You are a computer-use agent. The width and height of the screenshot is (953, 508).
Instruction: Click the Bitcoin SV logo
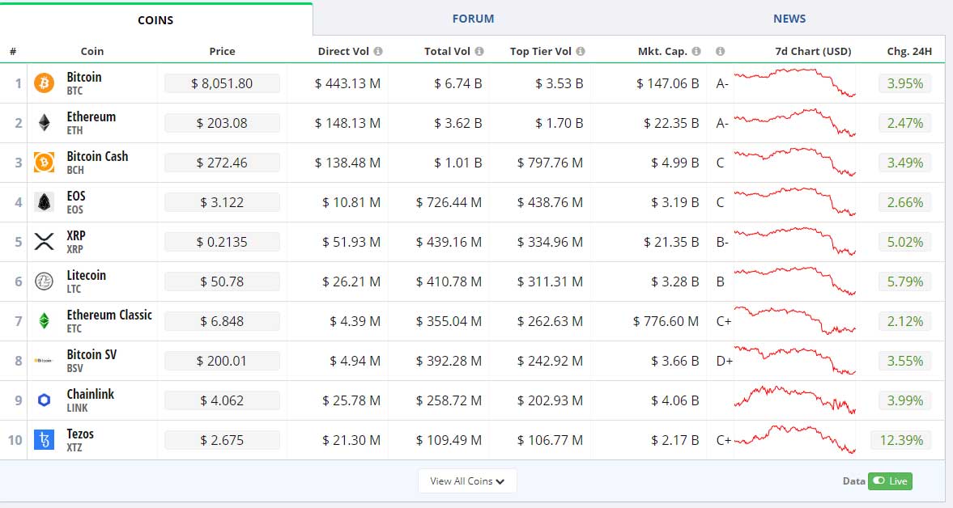(44, 361)
